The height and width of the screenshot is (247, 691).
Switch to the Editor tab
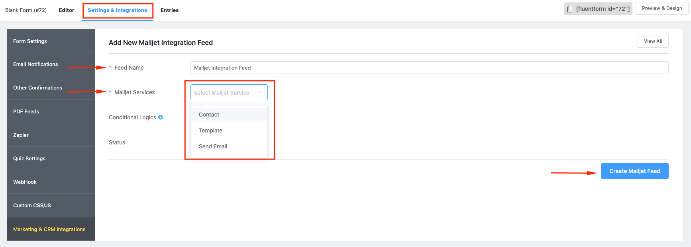click(67, 10)
